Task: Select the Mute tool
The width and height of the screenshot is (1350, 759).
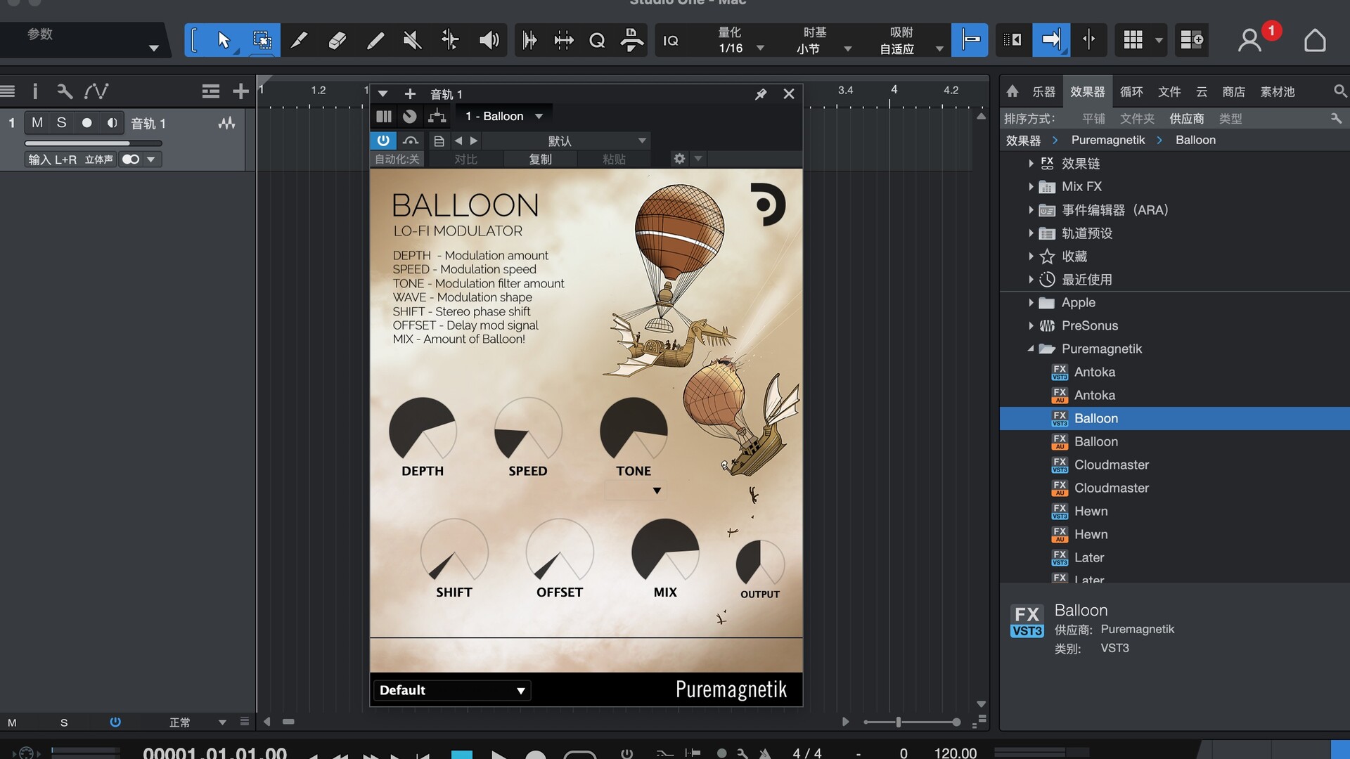Action: point(413,40)
